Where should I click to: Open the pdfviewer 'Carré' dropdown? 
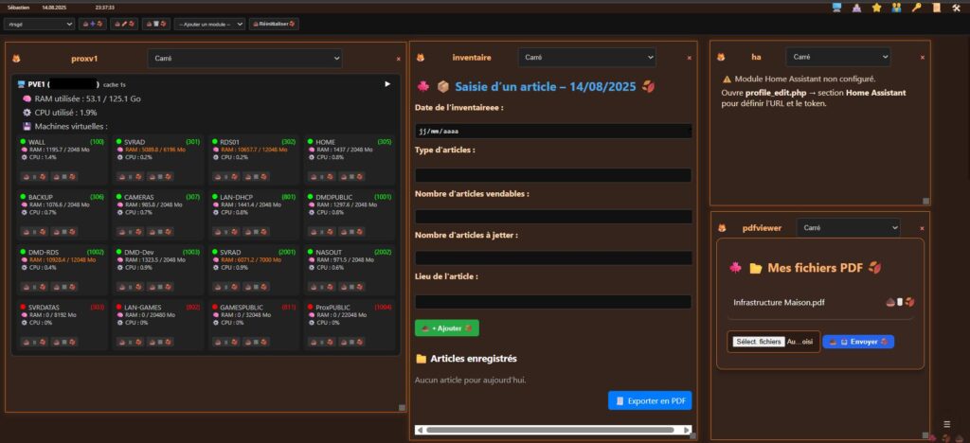pyautogui.click(x=847, y=227)
